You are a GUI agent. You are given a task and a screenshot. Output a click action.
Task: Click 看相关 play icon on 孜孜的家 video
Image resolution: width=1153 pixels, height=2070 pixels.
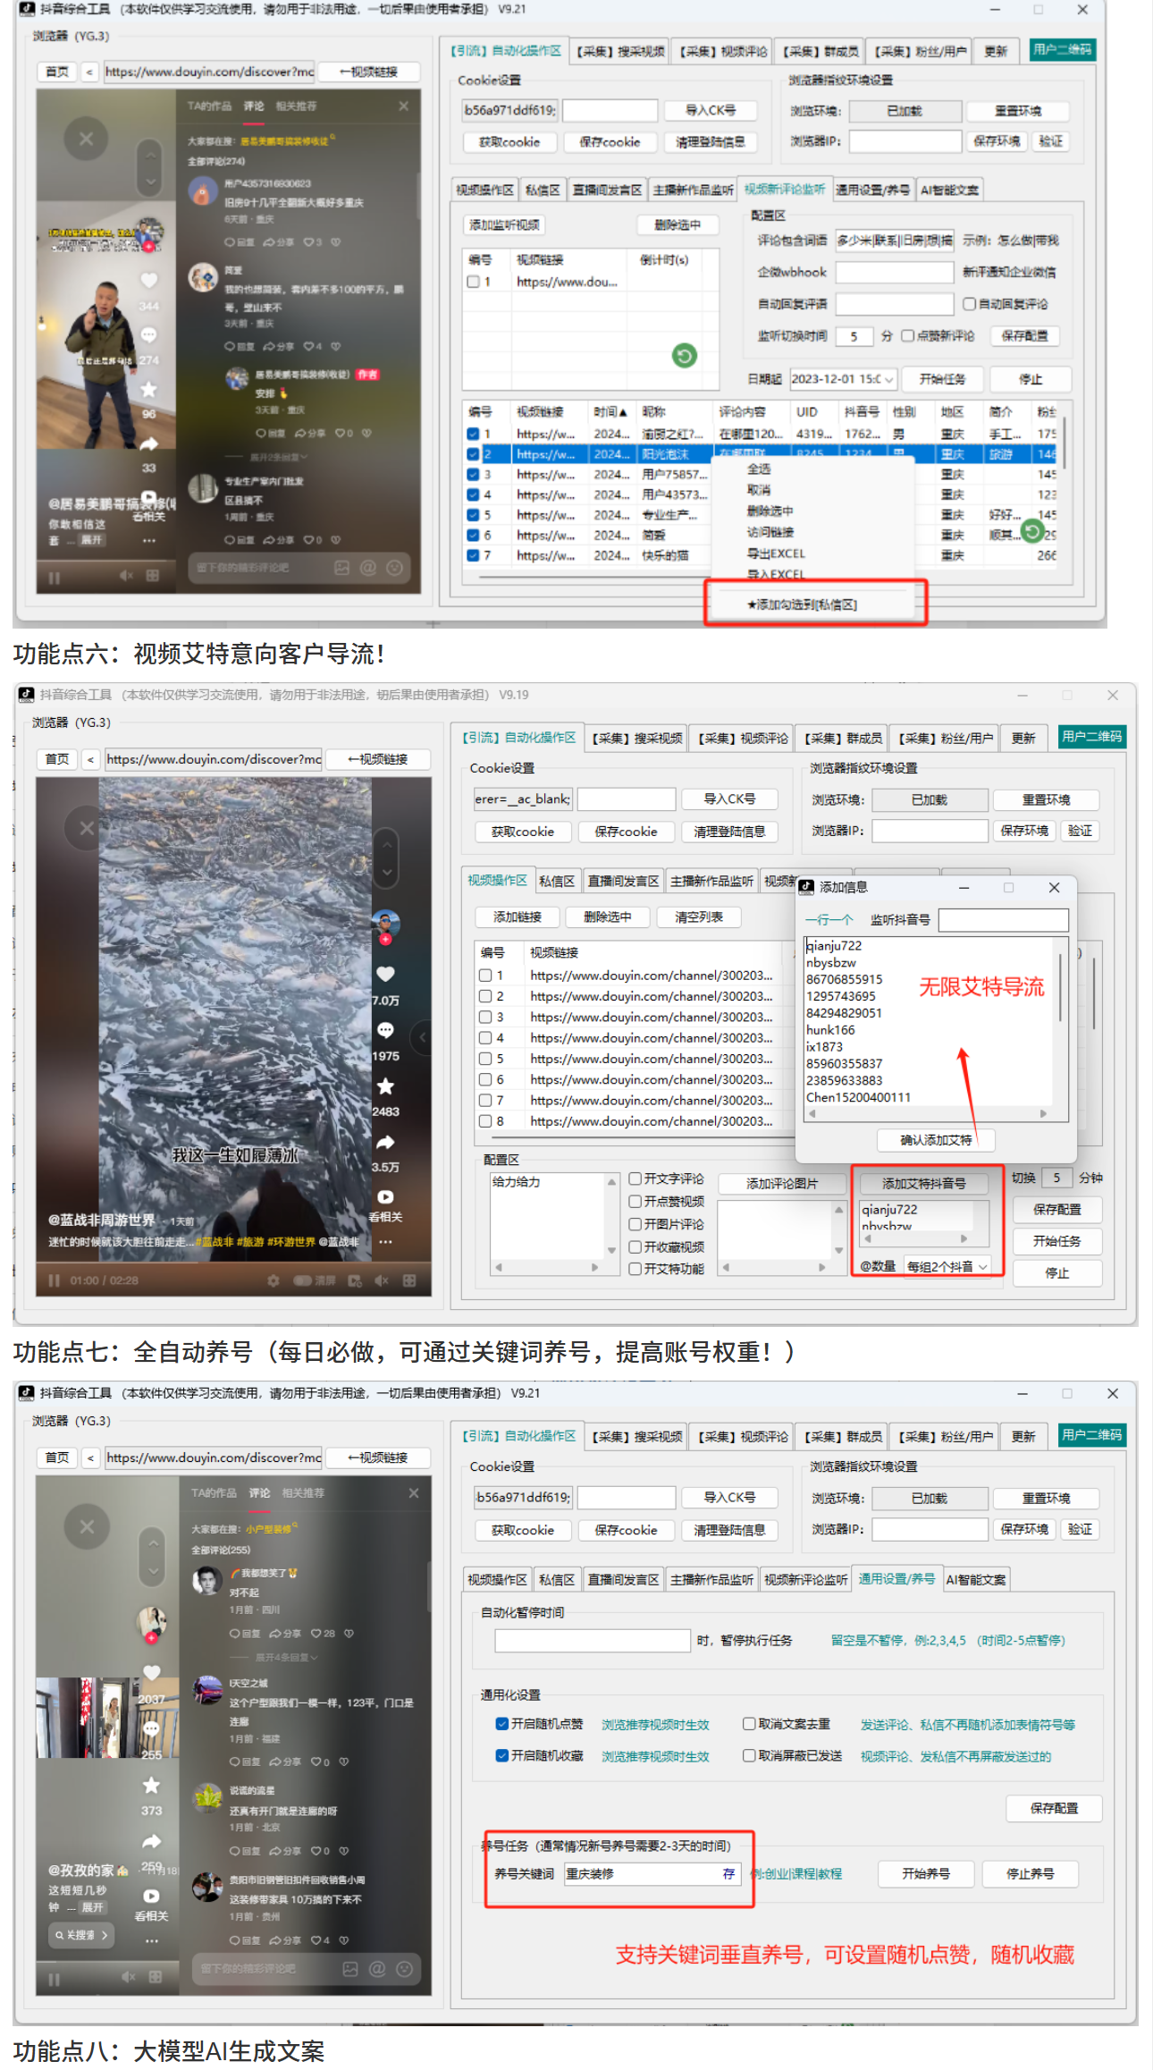coord(151,1896)
